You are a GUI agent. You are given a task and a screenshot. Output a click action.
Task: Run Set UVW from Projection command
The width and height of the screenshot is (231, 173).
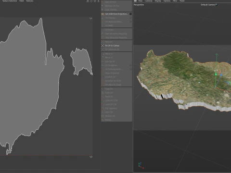click(116, 14)
